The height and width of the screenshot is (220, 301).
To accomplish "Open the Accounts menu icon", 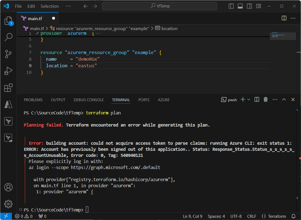I will [8, 187].
